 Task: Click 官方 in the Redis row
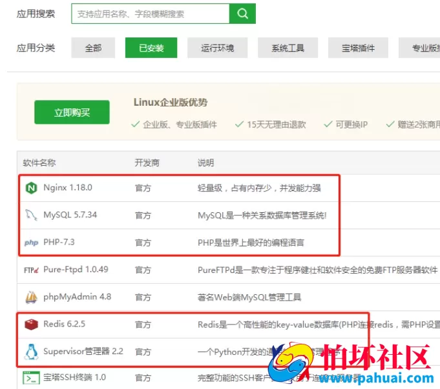point(143,324)
